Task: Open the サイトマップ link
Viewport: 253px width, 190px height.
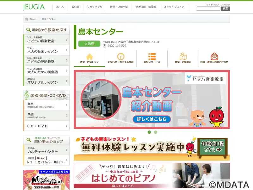Action: 212,5
